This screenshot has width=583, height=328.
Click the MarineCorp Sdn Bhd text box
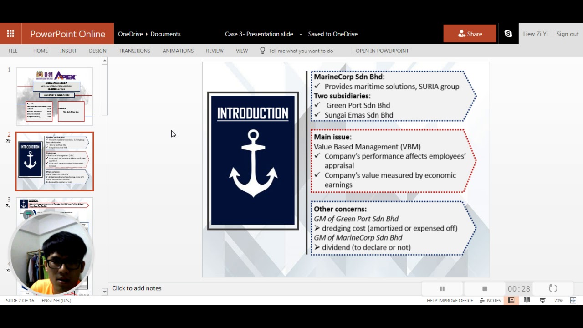pyautogui.click(x=393, y=96)
